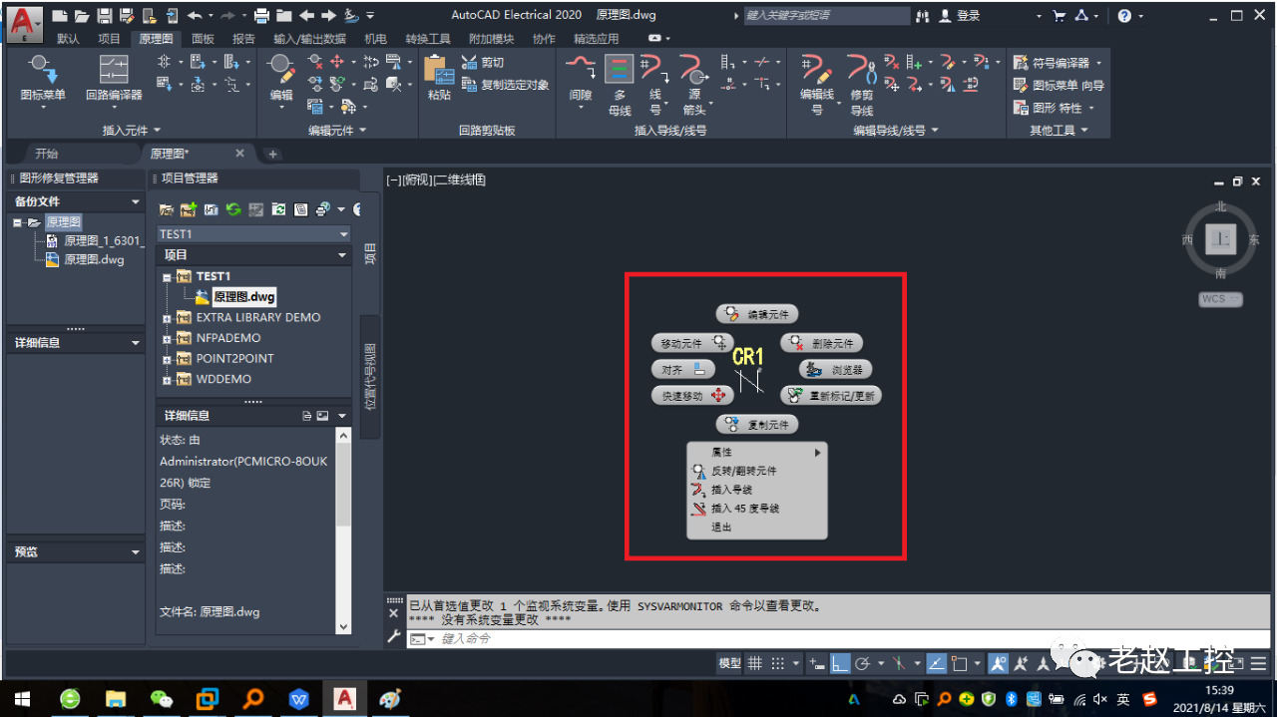Click 复制选定对象 copy selected objects

point(505,85)
